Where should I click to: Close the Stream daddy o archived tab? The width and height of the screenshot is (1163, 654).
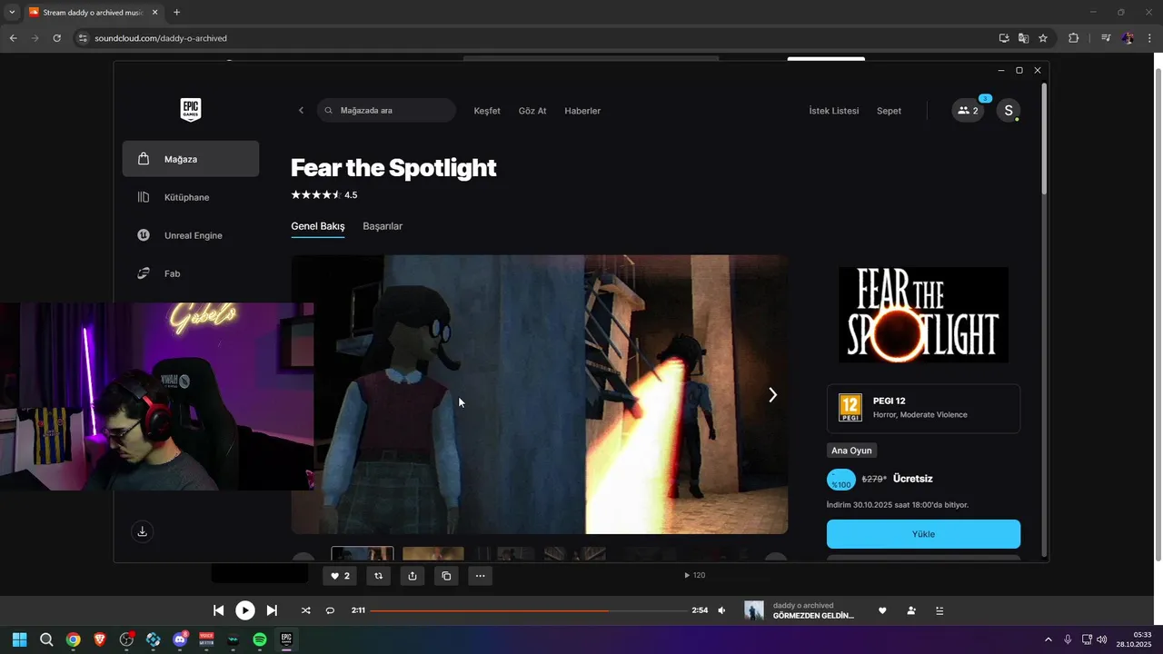pyautogui.click(x=155, y=13)
